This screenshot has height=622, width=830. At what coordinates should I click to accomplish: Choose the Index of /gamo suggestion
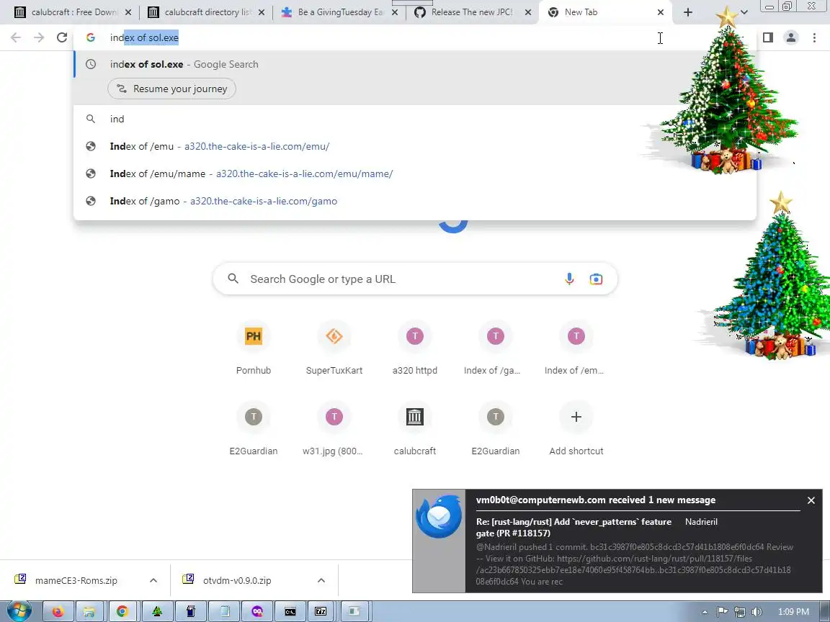tap(414, 201)
